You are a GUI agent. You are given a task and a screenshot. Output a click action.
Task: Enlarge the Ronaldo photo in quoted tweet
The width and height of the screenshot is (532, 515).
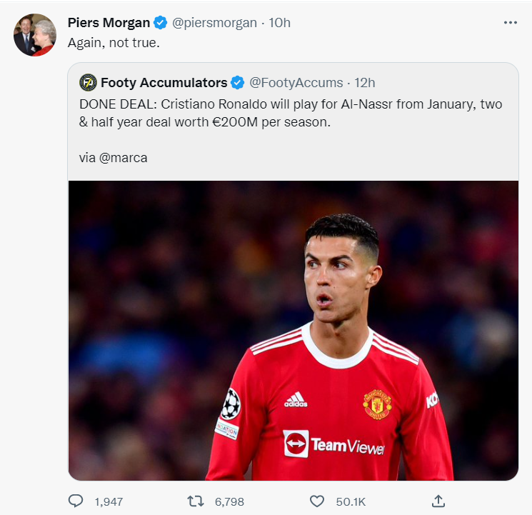(x=293, y=330)
